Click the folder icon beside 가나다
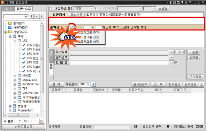Viewport: 206px width, 131px height. [x=41, y=121]
